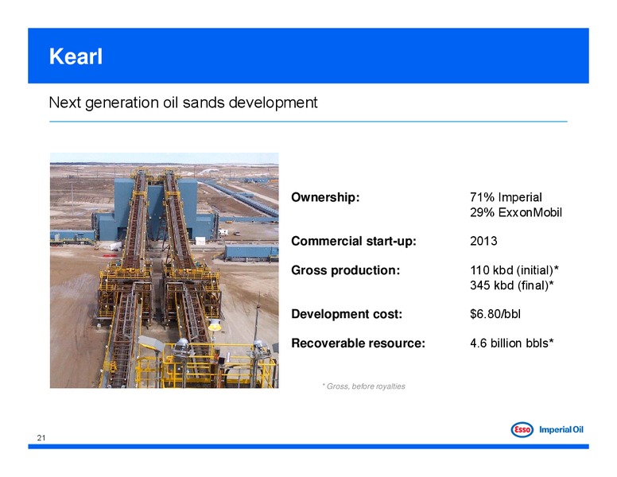This screenshot has height=477, width=617.
Task: Select the '110 kbd (initial)*' value
Action: (x=514, y=270)
